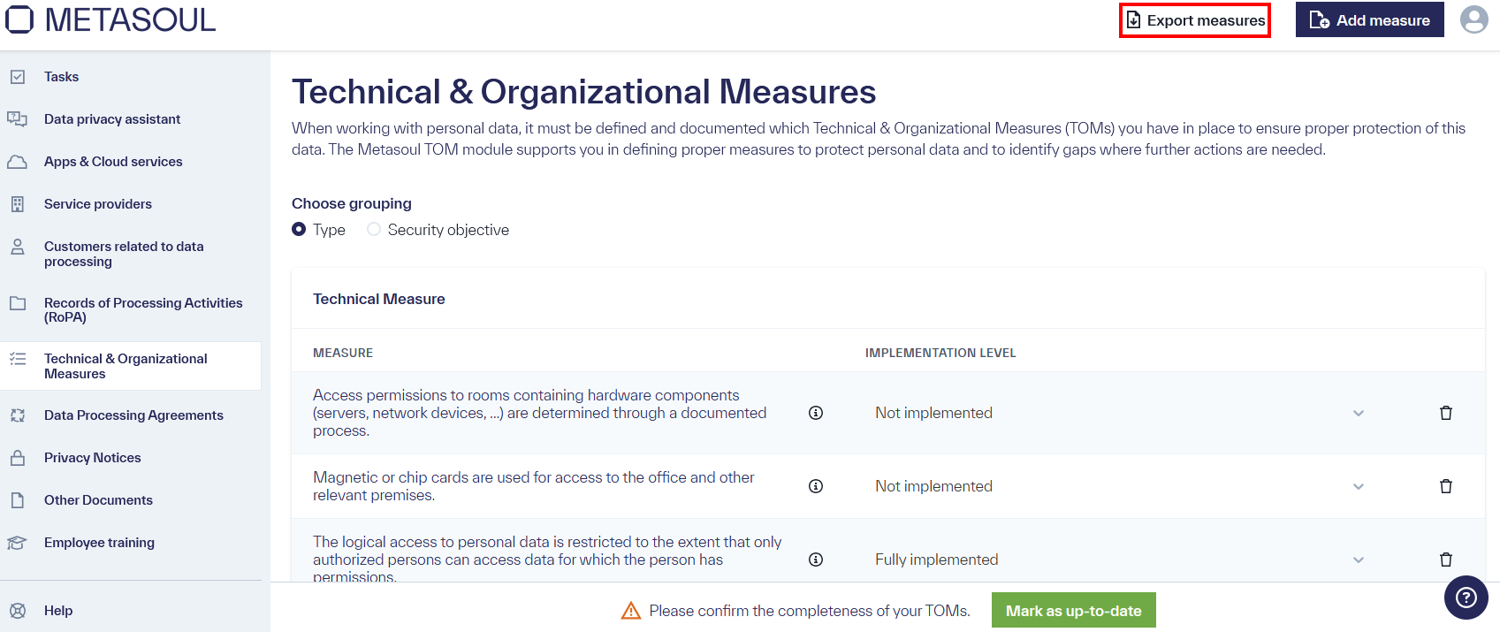Click the building icon for Service providers
This screenshot has width=1500, height=632.
coord(18,204)
